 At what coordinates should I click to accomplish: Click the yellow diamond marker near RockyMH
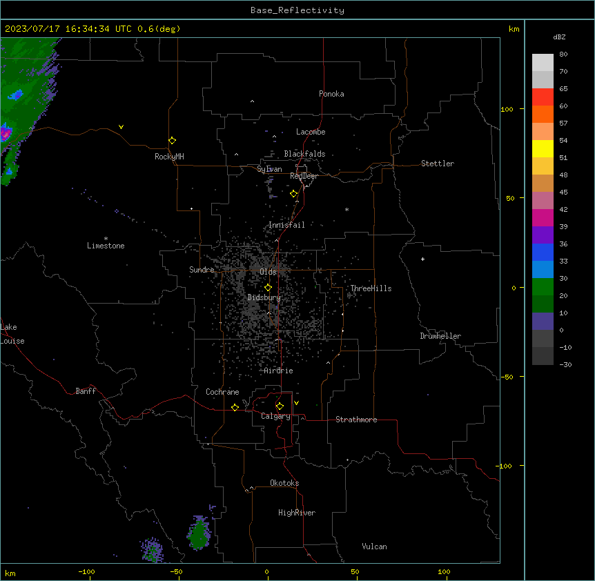(173, 141)
